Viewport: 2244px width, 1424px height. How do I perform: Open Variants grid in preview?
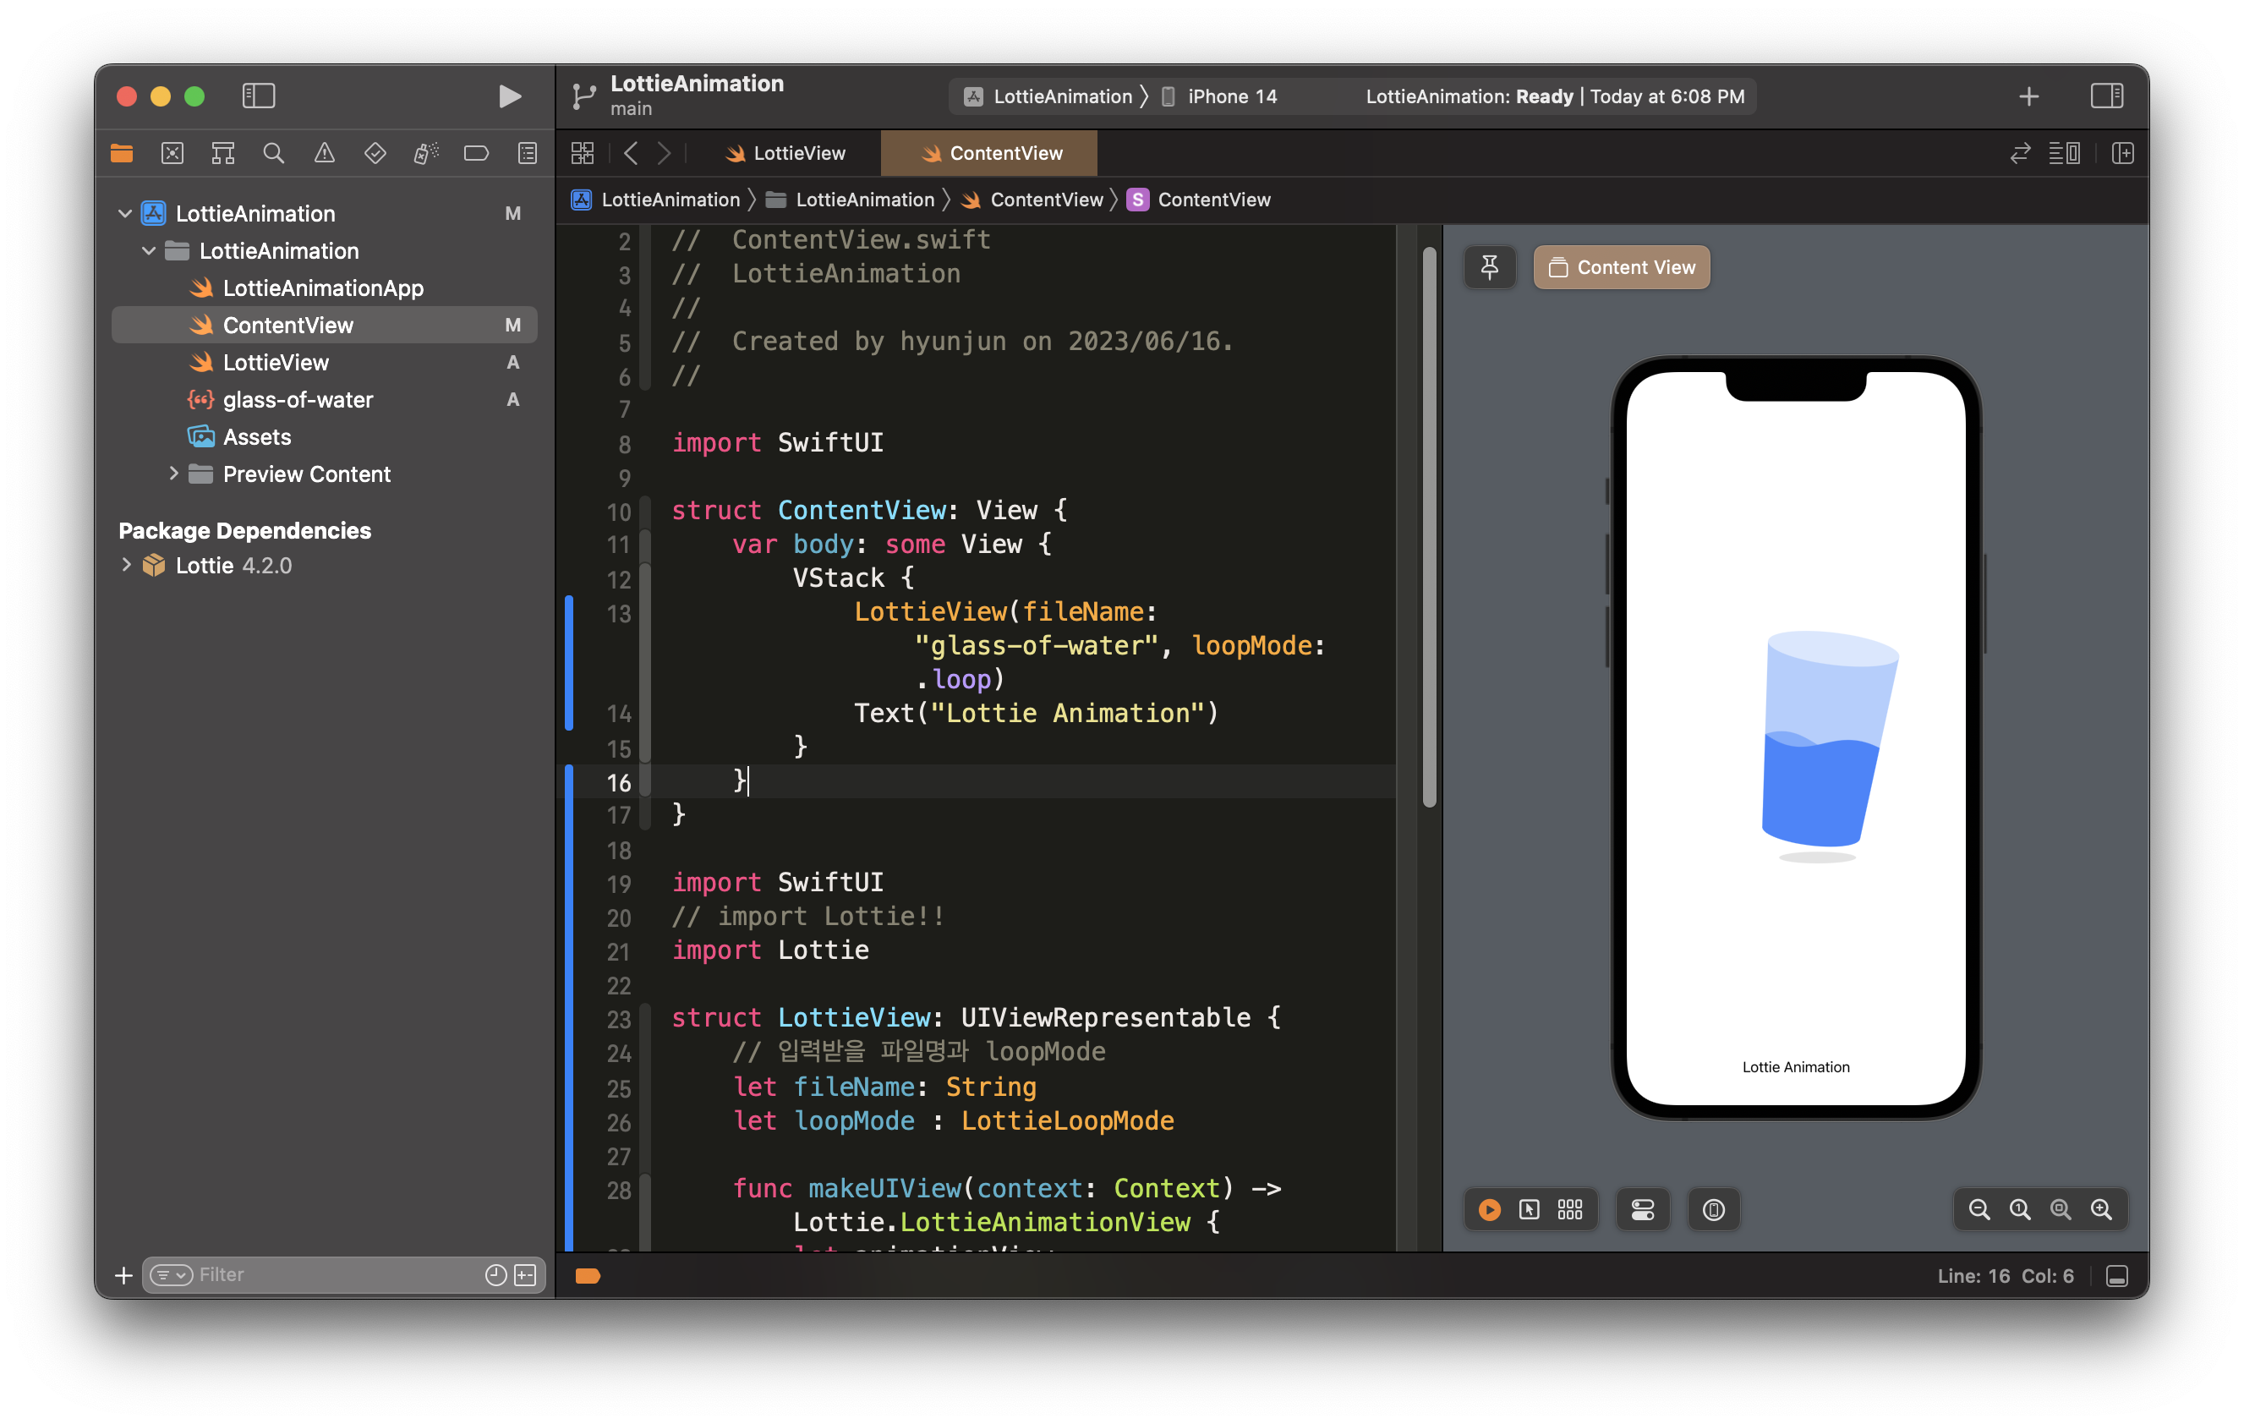1570,1210
